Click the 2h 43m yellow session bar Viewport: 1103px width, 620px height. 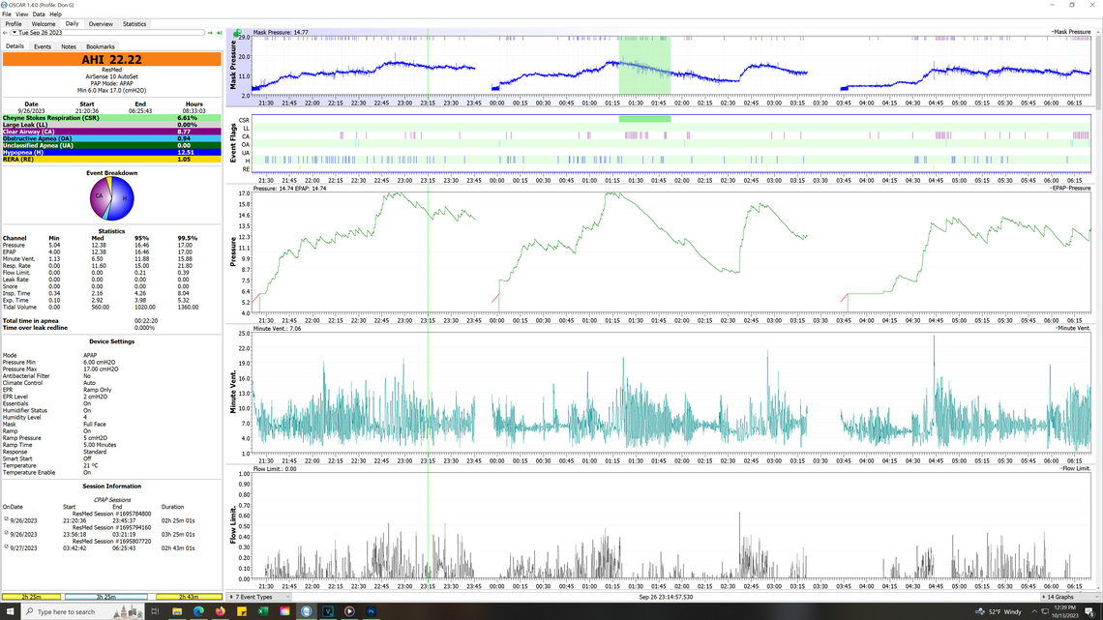click(x=189, y=597)
